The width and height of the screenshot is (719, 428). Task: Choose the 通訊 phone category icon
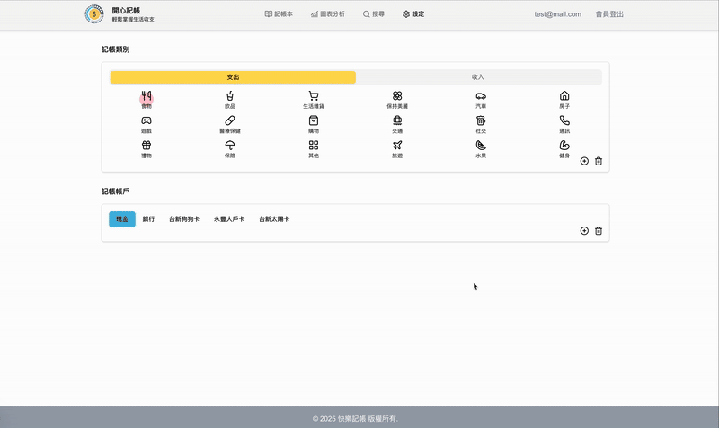pos(564,120)
